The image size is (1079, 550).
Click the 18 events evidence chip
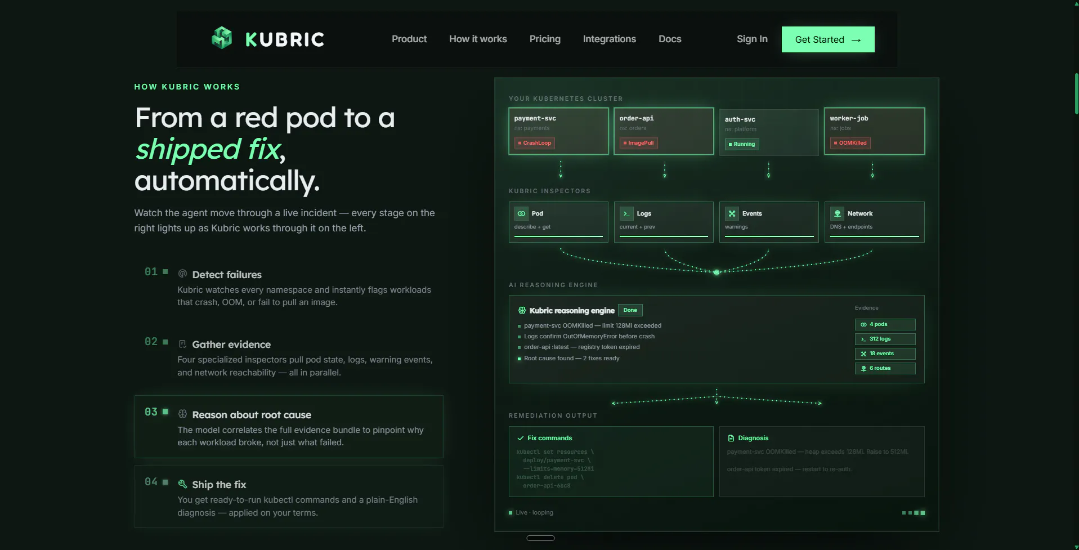tap(885, 354)
